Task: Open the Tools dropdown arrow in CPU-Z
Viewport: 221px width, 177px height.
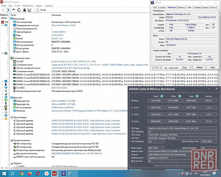Action: (191, 67)
